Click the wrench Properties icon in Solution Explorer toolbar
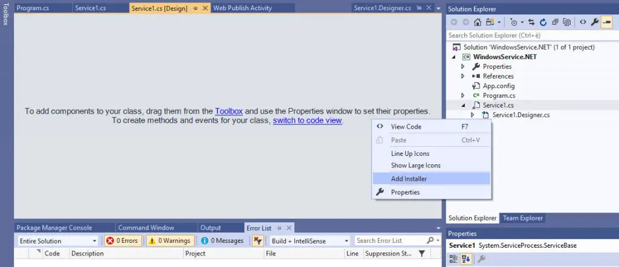 click(595, 22)
